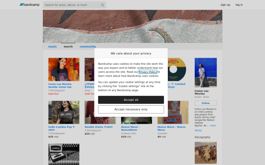The width and height of the screenshot is (265, 165).
Task: Open Double Vision T-shirt title link
Action: (98, 127)
